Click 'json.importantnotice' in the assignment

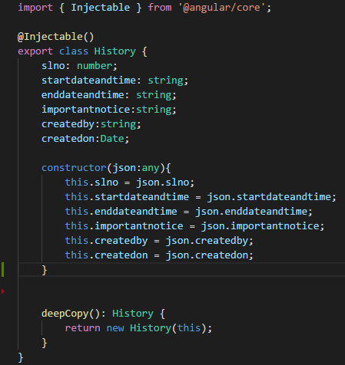pyautogui.click(x=260, y=226)
